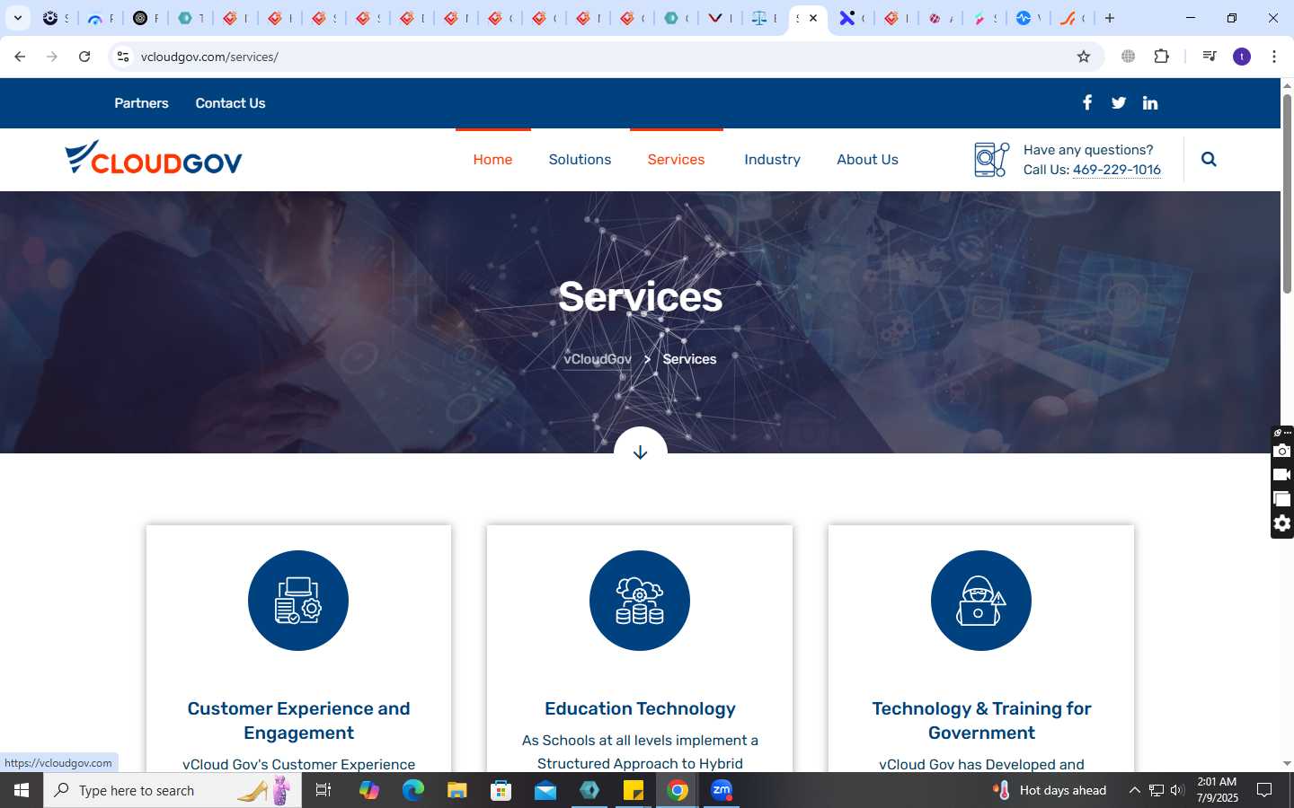
Task: Open the LinkedIn social icon
Action: [1150, 103]
